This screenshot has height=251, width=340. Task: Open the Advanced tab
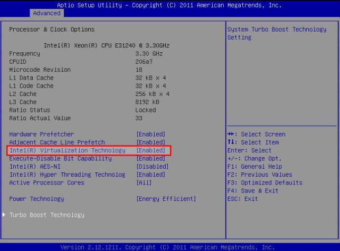tap(46, 13)
